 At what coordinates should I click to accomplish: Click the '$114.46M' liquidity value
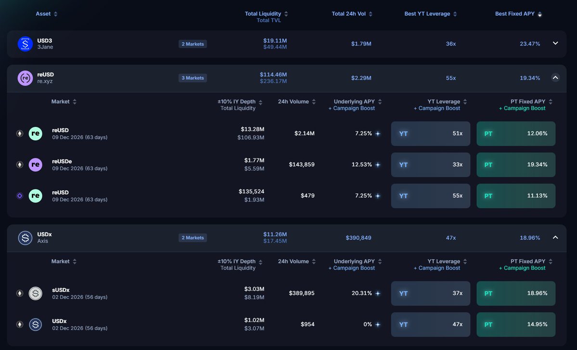[273, 75]
